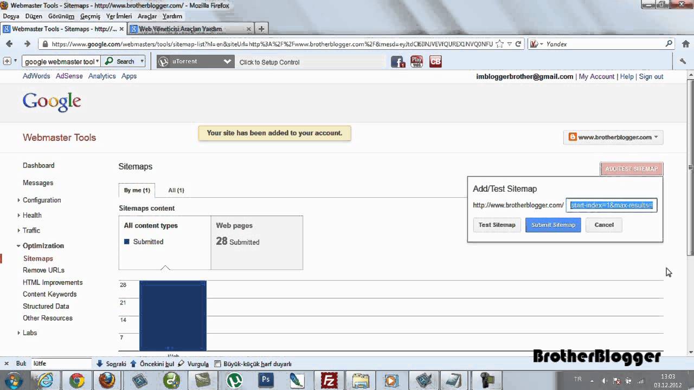Open the Analytics link
694x390 pixels.
[102, 76]
